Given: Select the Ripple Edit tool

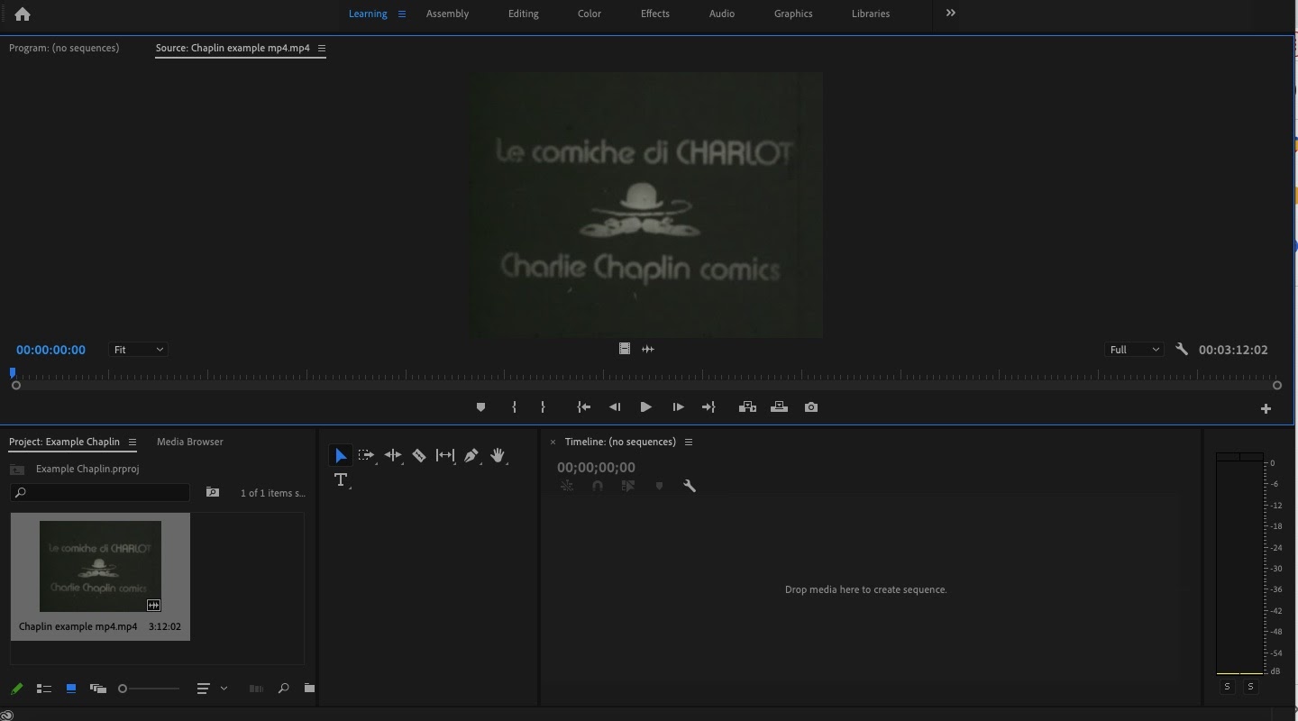Looking at the screenshot, I should (x=393, y=456).
